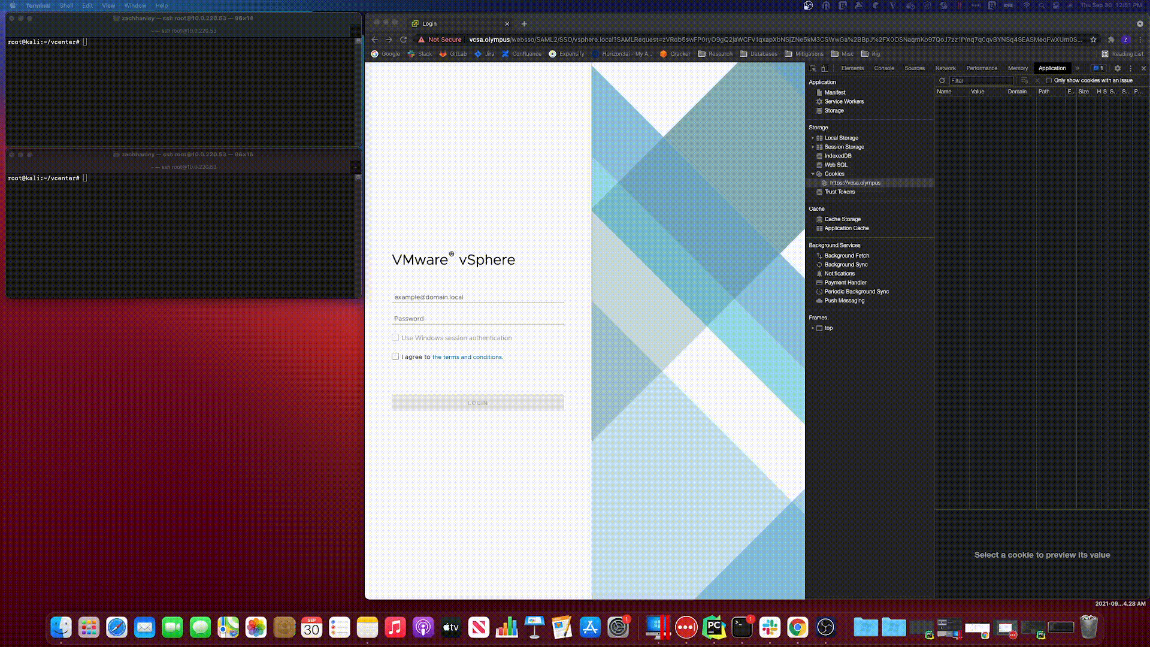Tick Use Windows session authentication checkbox

[x=395, y=337]
